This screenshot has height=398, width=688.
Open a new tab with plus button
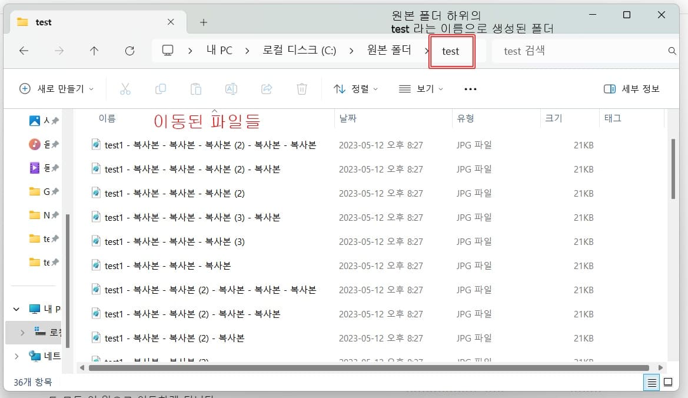point(204,22)
